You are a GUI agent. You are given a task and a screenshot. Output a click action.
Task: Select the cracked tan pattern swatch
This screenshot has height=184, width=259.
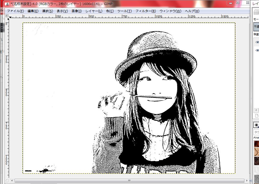(257, 152)
